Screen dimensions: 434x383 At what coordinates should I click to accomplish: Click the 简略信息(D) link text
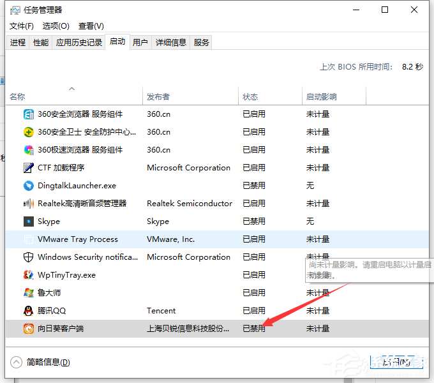[48, 362]
